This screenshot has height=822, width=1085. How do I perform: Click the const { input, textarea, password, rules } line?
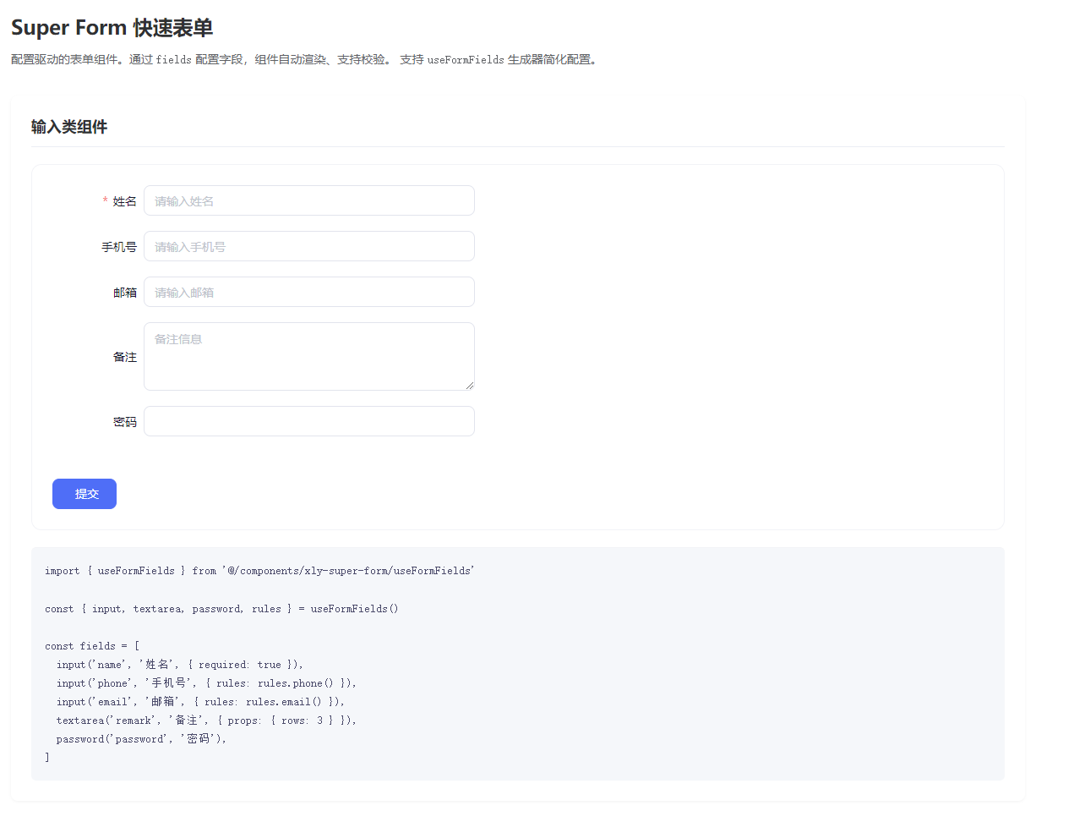pyautogui.click(x=221, y=609)
